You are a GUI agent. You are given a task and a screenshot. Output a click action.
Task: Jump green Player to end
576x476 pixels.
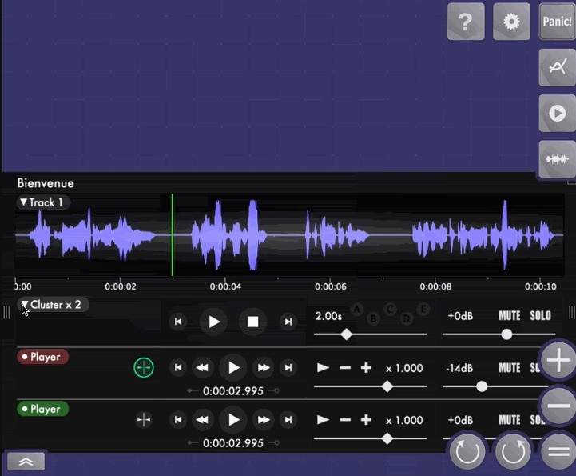288,420
